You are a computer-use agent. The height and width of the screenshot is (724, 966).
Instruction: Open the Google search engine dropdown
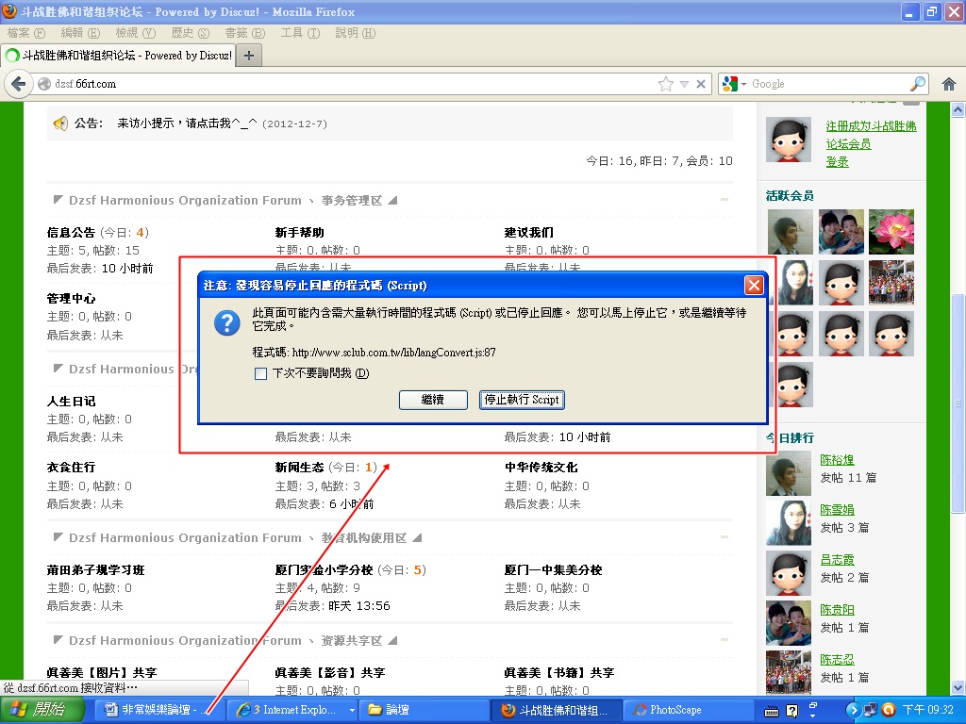(735, 84)
